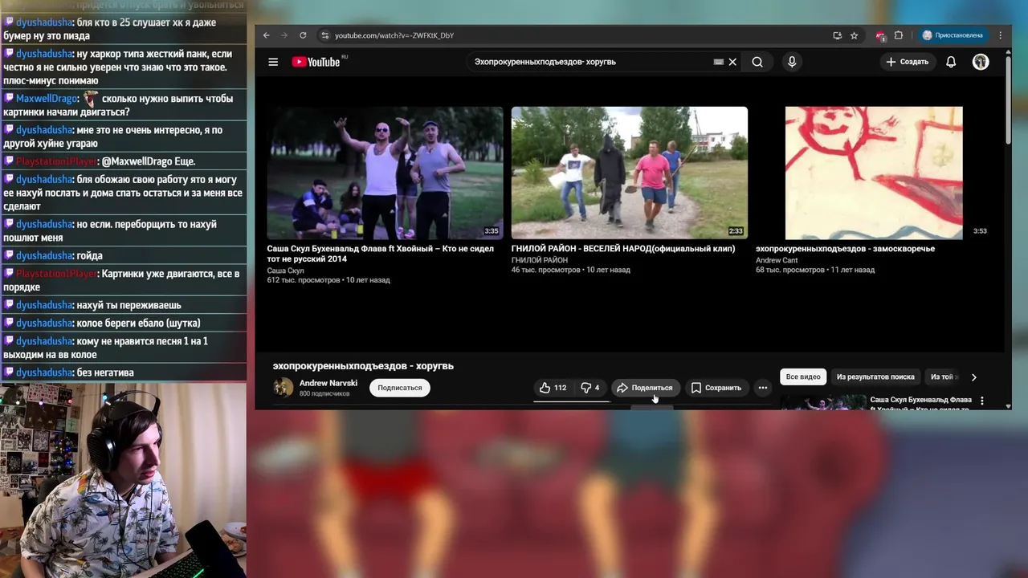Click chat message 'колое береги ебало (шутка)'
The image size is (1028, 578).
click(x=138, y=323)
